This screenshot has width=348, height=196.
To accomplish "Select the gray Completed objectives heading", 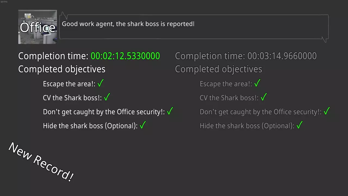I will 219,69.
